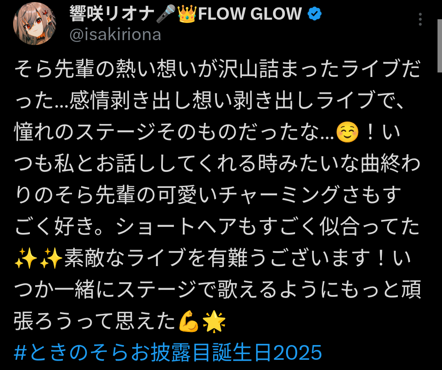
Task: Open the @isakiriona handle link
Action: tap(115, 35)
